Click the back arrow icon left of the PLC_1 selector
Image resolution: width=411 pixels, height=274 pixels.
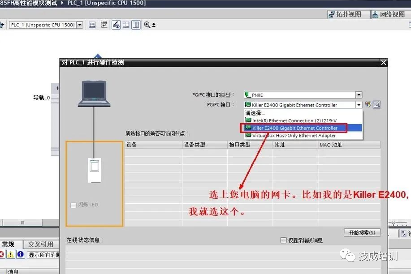pos(2,25)
